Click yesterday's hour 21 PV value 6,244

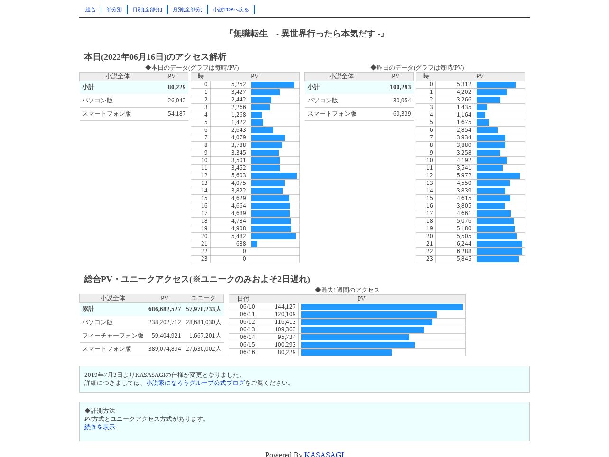(x=464, y=244)
